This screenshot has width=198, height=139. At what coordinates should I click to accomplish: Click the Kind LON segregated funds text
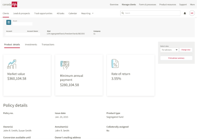pos(66,34)
